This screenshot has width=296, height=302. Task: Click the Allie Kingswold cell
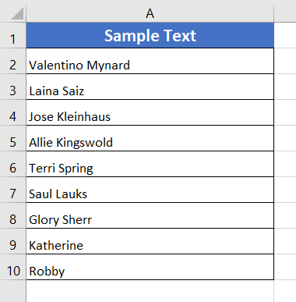tap(150, 138)
